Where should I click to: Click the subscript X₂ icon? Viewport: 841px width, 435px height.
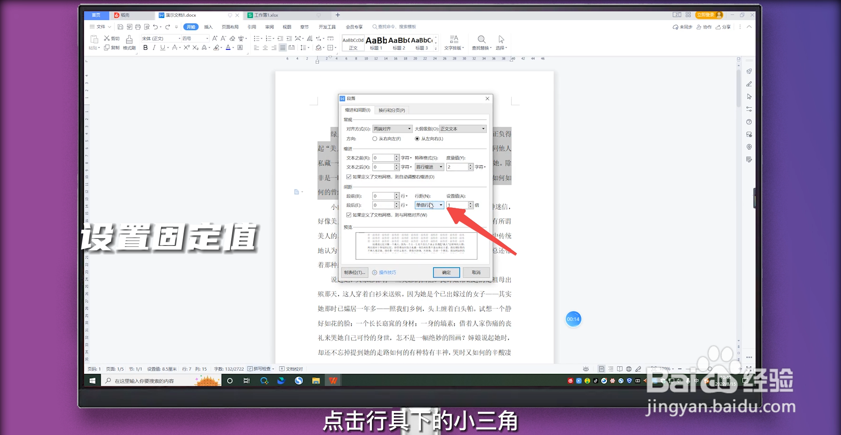point(195,48)
